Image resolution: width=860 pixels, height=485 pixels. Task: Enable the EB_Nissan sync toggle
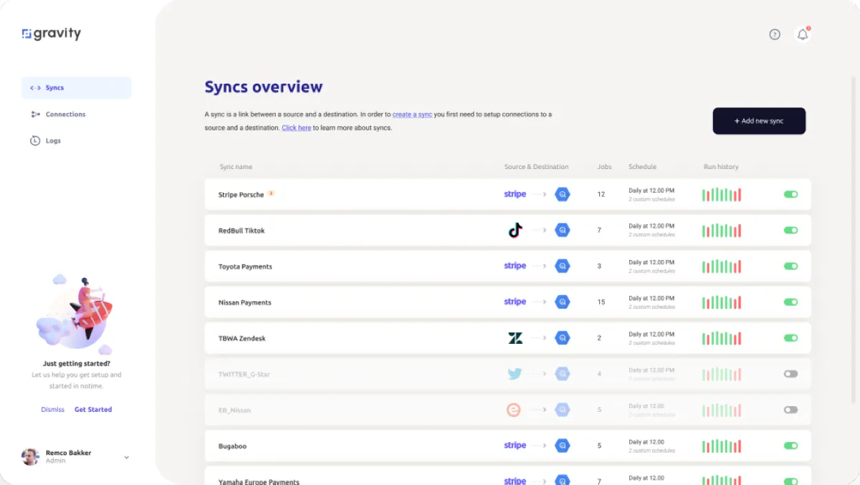[790, 410]
